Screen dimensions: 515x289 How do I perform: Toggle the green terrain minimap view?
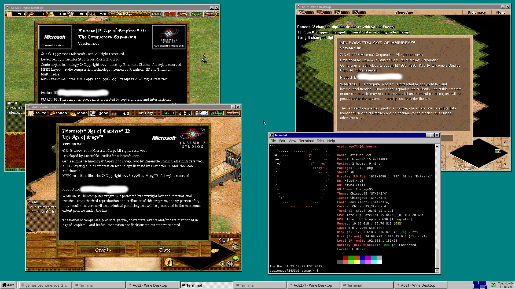coord(236,258)
